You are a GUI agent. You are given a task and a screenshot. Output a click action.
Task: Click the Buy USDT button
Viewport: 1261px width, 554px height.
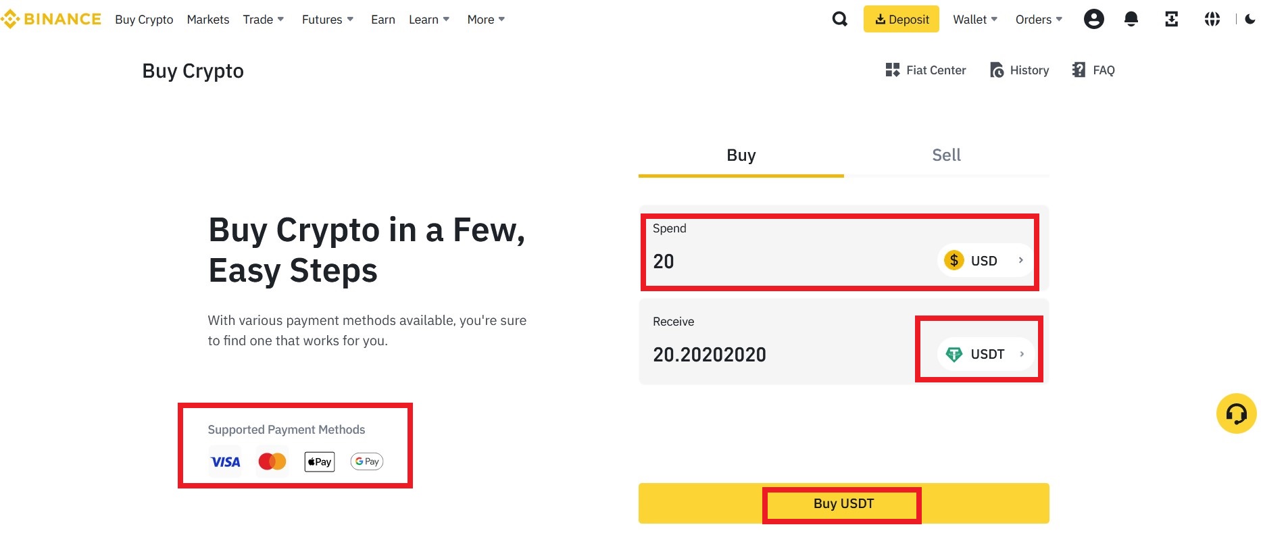click(x=843, y=503)
